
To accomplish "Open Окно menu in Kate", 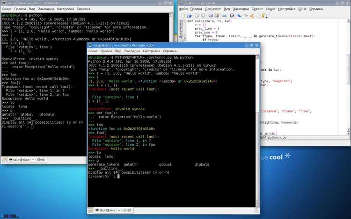I will (302, 9).
